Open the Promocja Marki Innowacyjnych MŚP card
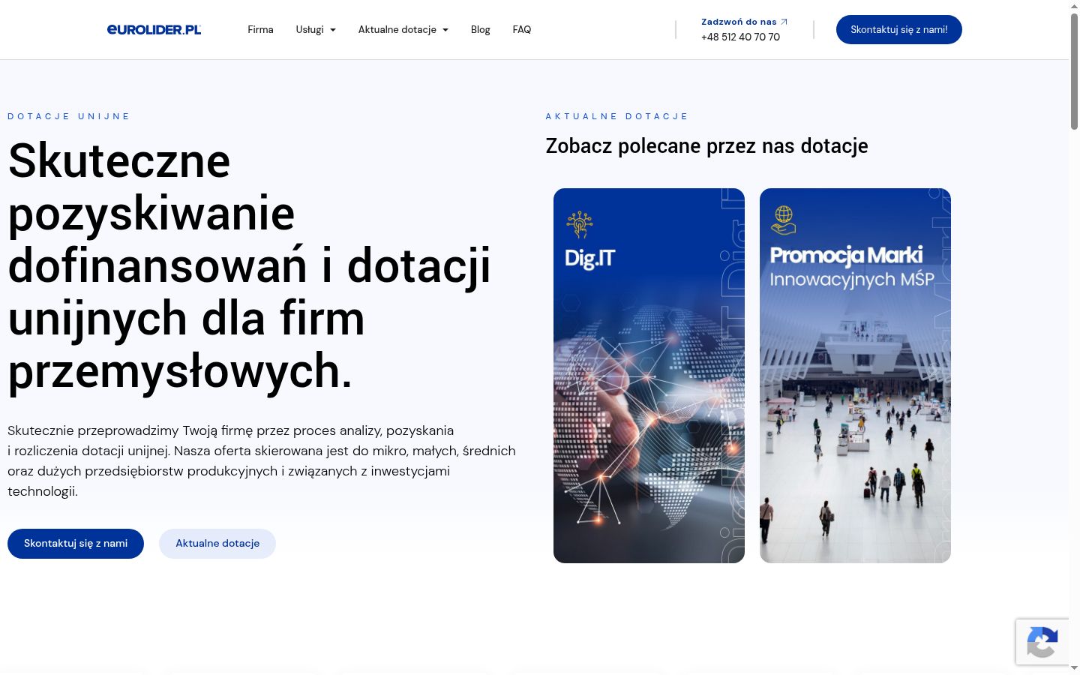This screenshot has width=1080, height=675. 855,376
